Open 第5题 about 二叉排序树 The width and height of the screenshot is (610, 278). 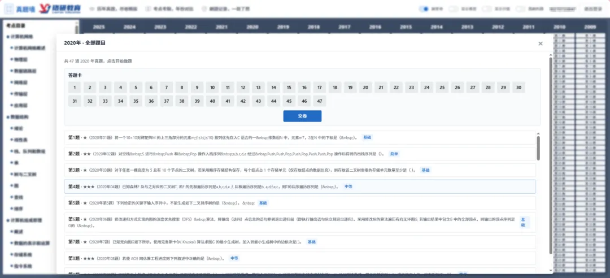click(300, 203)
